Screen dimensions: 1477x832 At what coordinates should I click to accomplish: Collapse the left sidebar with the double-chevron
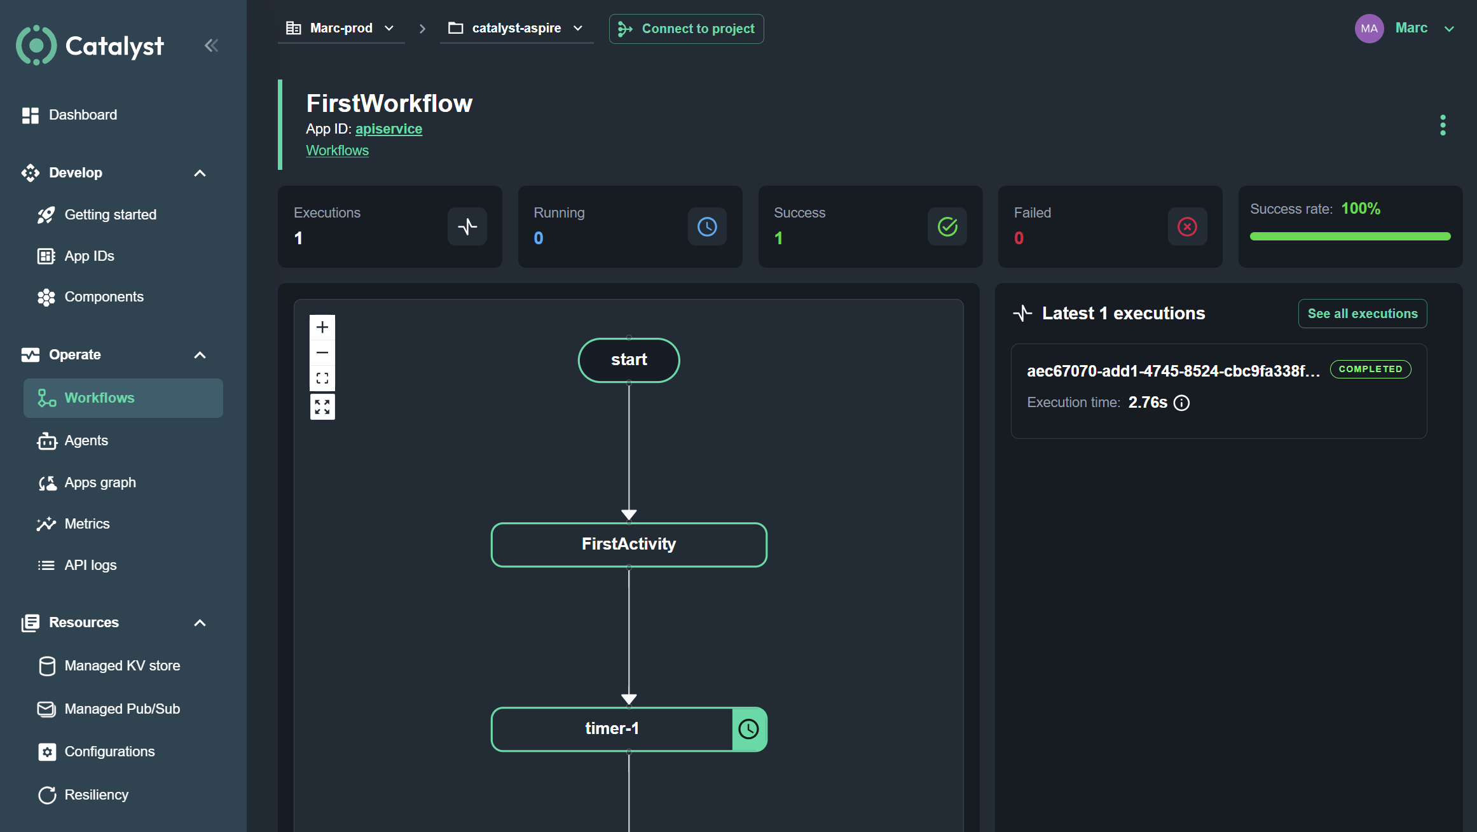211,45
